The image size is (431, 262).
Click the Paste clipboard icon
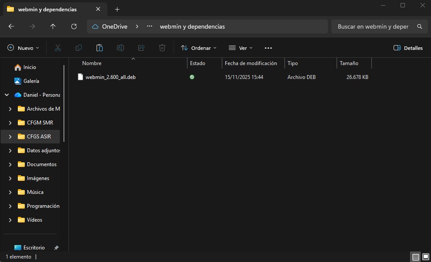click(100, 48)
